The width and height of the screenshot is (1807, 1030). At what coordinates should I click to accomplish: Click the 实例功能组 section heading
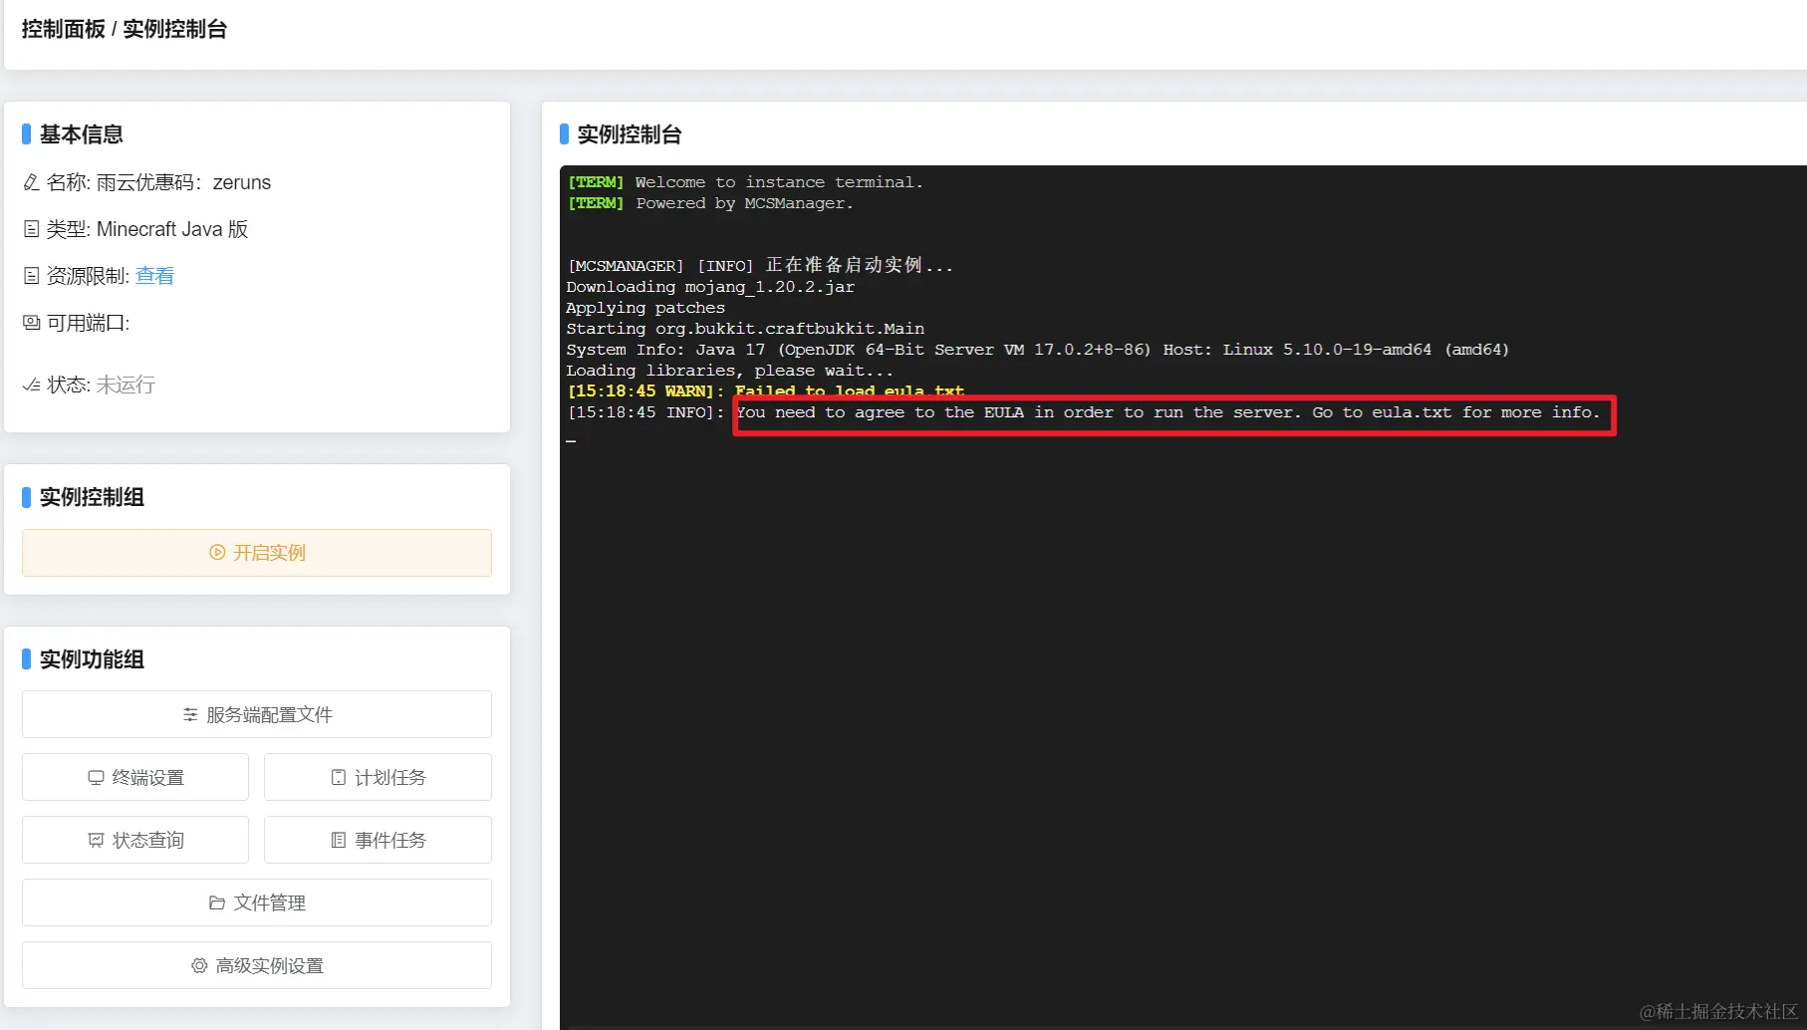coord(92,659)
